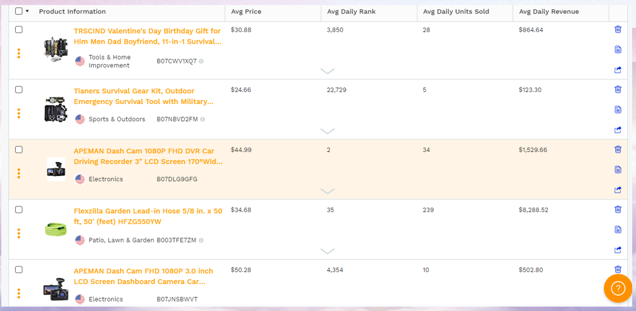Delete the APEMAN Dash Cam $50.28 row
Image resolution: width=636 pixels, height=311 pixels.
pyautogui.click(x=618, y=269)
